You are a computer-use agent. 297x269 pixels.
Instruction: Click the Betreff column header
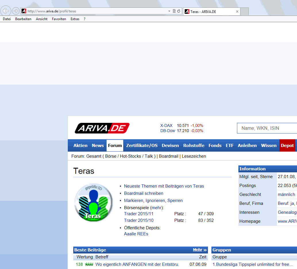point(102,257)
